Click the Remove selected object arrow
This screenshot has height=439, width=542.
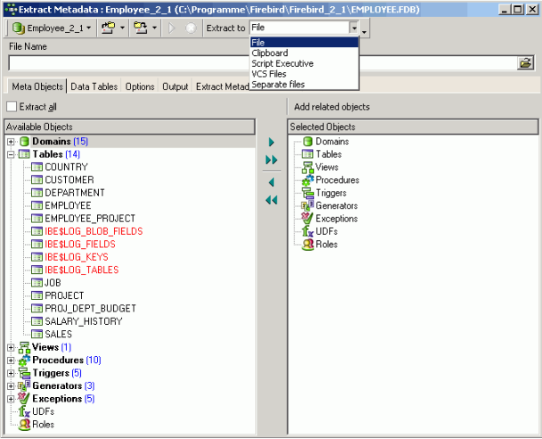click(272, 182)
